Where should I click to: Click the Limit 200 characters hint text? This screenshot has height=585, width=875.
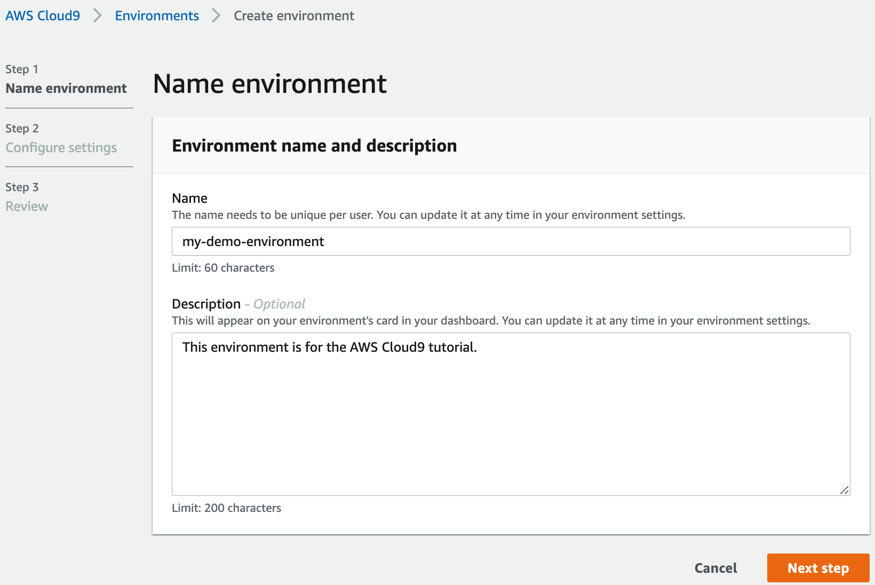click(226, 508)
